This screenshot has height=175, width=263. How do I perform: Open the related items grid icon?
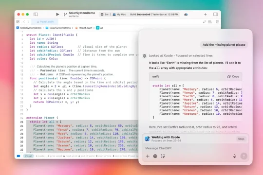18,22
